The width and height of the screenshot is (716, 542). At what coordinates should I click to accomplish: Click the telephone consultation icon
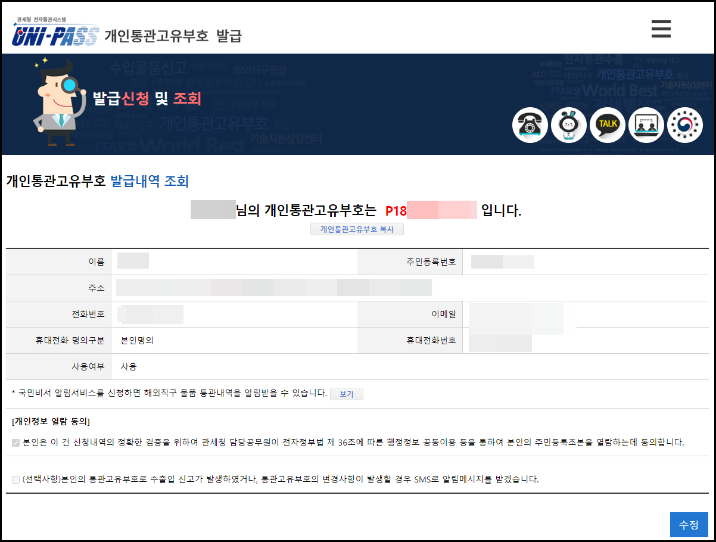[x=530, y=125]
